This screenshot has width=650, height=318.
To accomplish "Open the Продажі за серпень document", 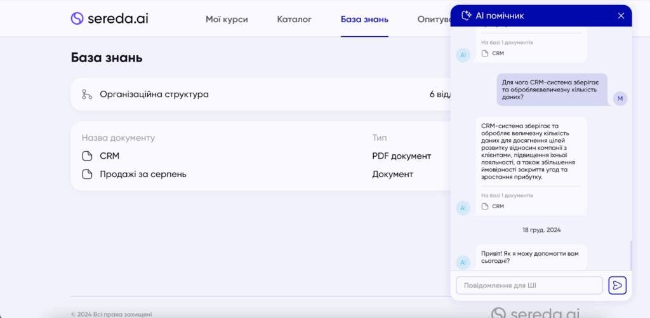I will pyautogui.click(x=143, y=174).
